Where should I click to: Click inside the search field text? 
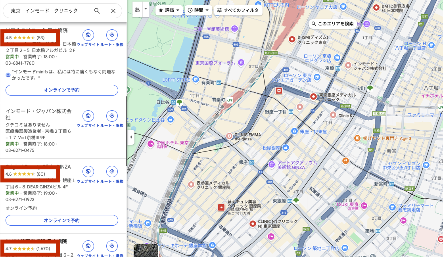click(x=44, y=11)
